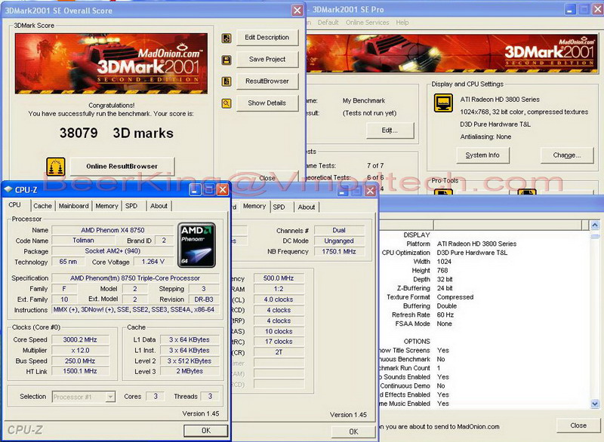
Task: Click the Code Name value Toliman
Action: click(83, 241)
